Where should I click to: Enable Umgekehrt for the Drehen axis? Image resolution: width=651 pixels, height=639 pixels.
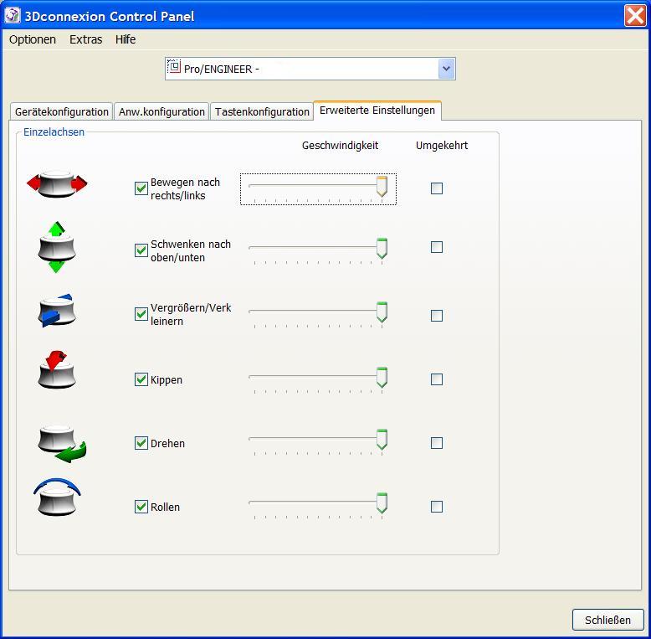(x=437, y=443)
